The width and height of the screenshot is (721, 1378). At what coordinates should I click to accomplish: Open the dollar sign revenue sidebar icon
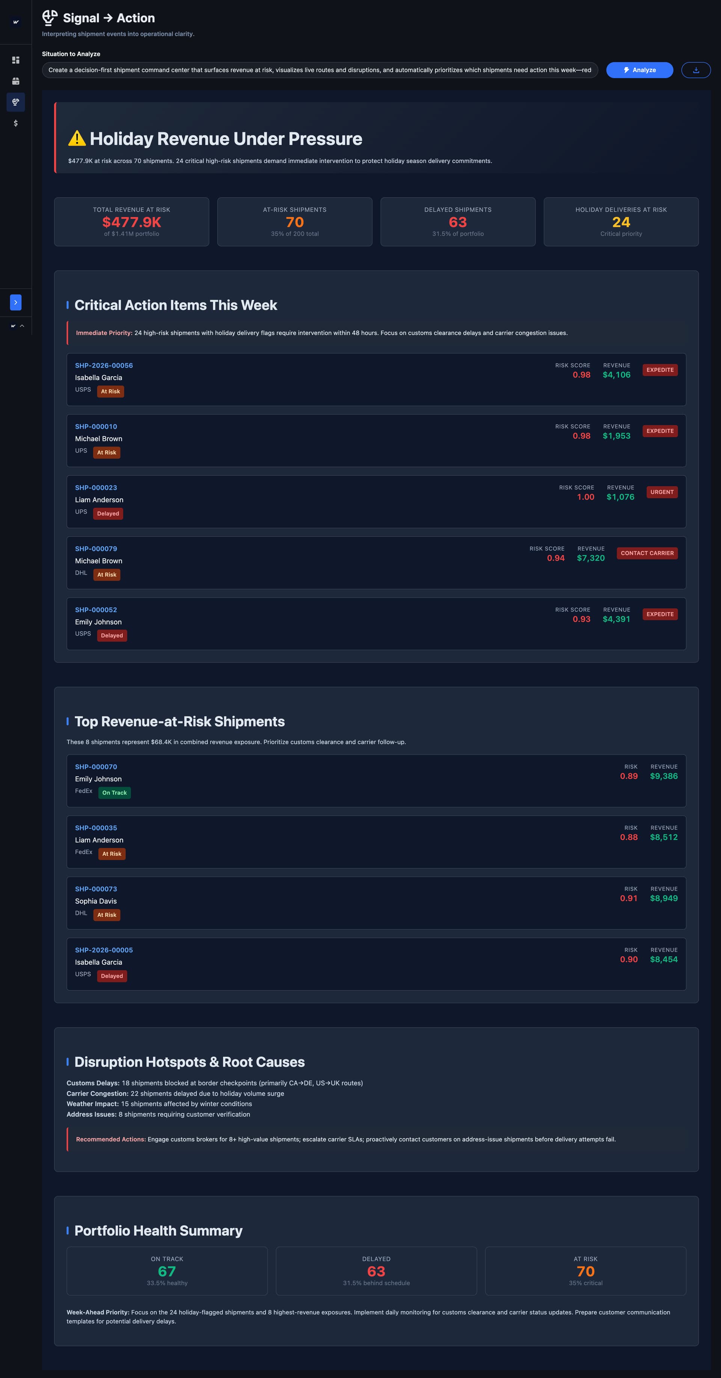click(15, 123)
